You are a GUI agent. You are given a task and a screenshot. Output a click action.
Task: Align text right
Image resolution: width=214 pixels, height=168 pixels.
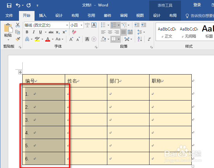tap(117, 32)
